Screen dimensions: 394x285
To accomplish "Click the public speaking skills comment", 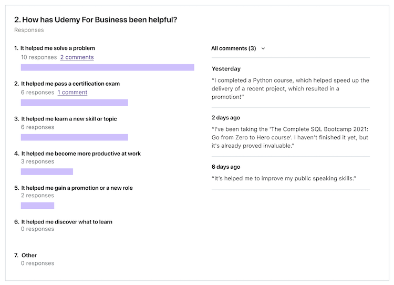I will (x=284, y=178).
